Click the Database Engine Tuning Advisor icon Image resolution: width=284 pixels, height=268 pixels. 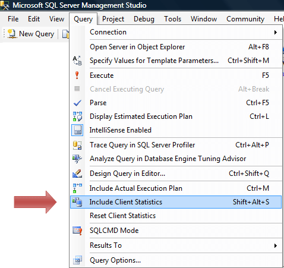coord(77,159)
